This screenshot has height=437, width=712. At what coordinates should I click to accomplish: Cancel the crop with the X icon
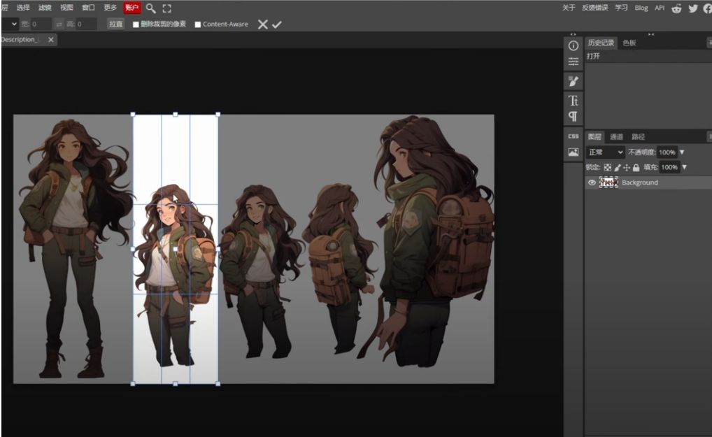click(x=262, y=24)
